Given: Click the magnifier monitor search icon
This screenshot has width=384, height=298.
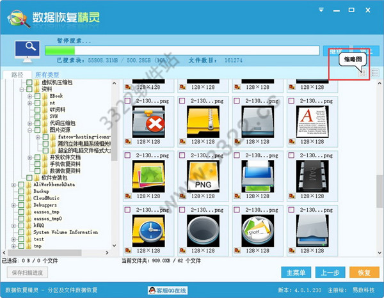Looking at the screenshot, I should [27, 51].
